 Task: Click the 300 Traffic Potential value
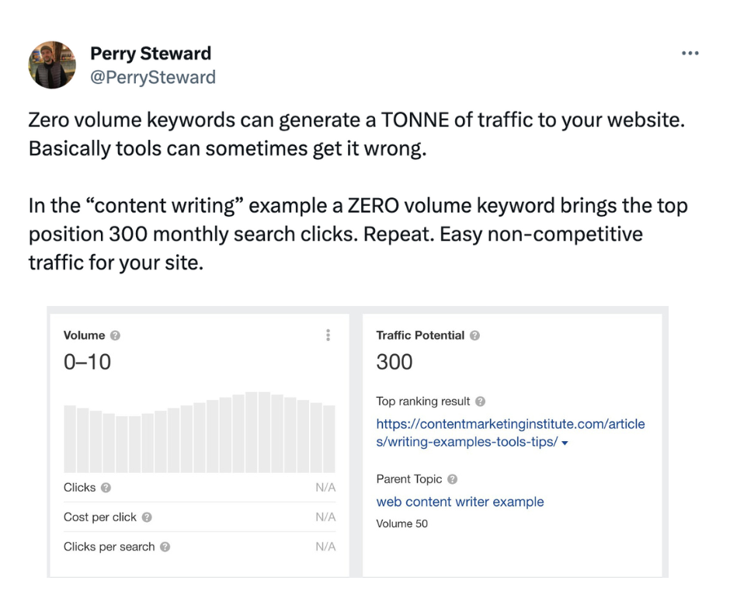coord(395,362)
